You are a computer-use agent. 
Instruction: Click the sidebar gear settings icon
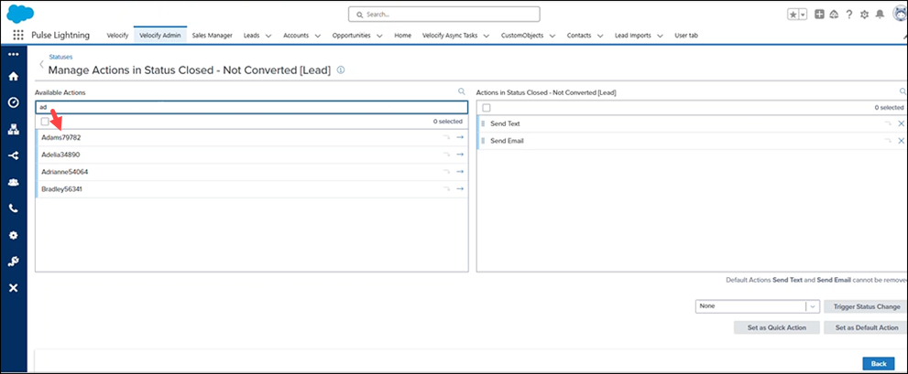(x=14, y=235)
